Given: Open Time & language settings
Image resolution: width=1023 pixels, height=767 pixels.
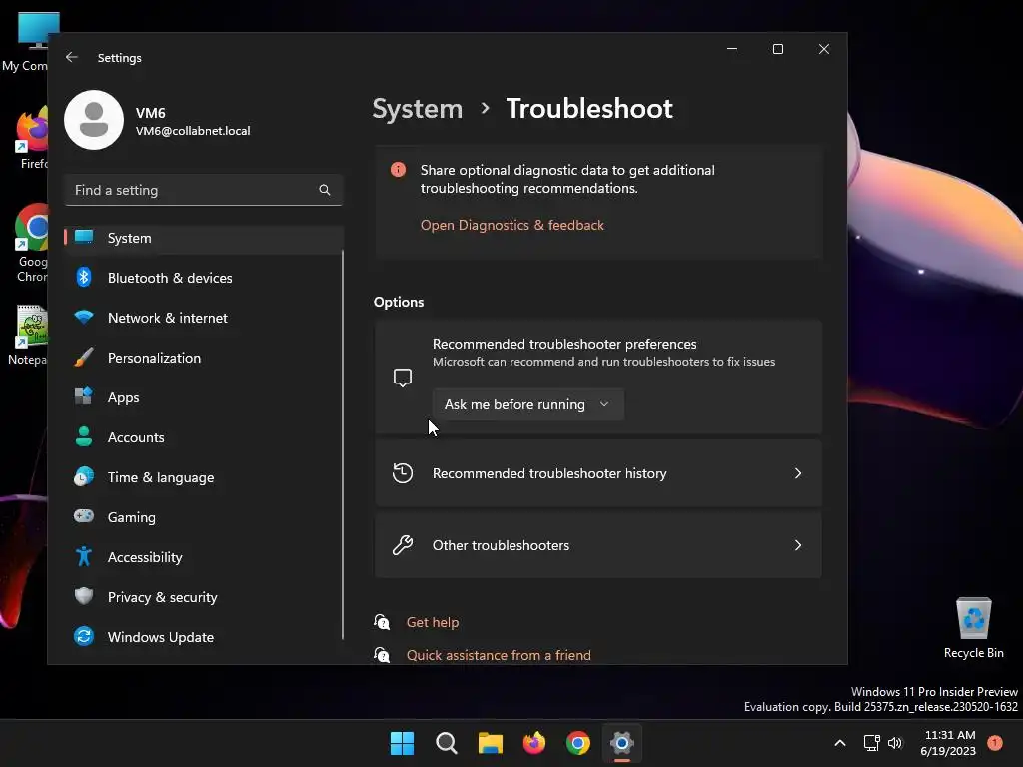Looking at the screenshot, I should [204, 477].
